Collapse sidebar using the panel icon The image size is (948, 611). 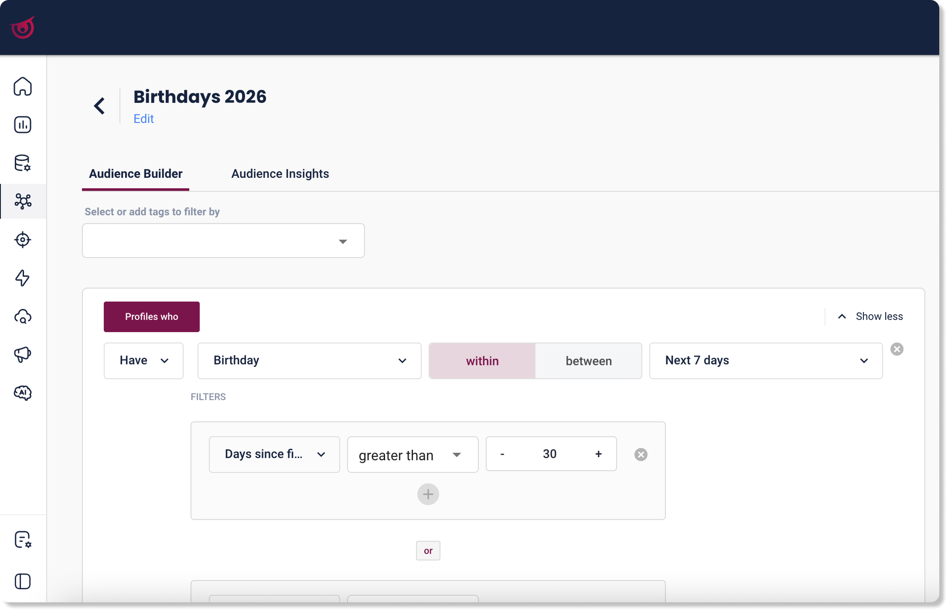(x=23, y=581)
